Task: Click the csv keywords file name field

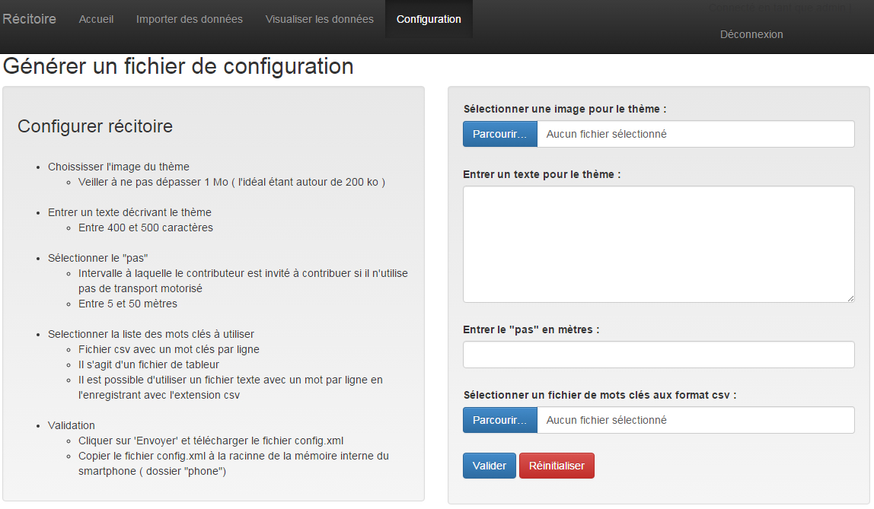Action: coord(695,420)
